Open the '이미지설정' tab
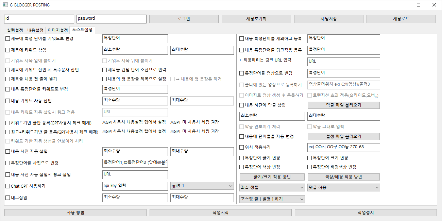This screenshot has width=442, height=221. [57, 30]
